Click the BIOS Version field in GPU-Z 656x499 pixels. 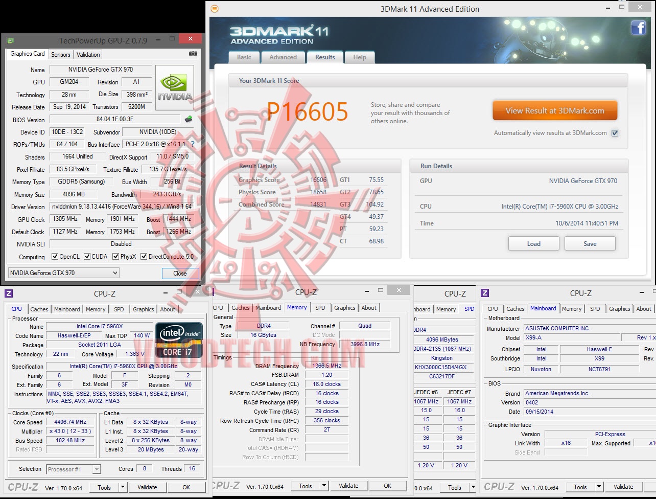point(115,120)
